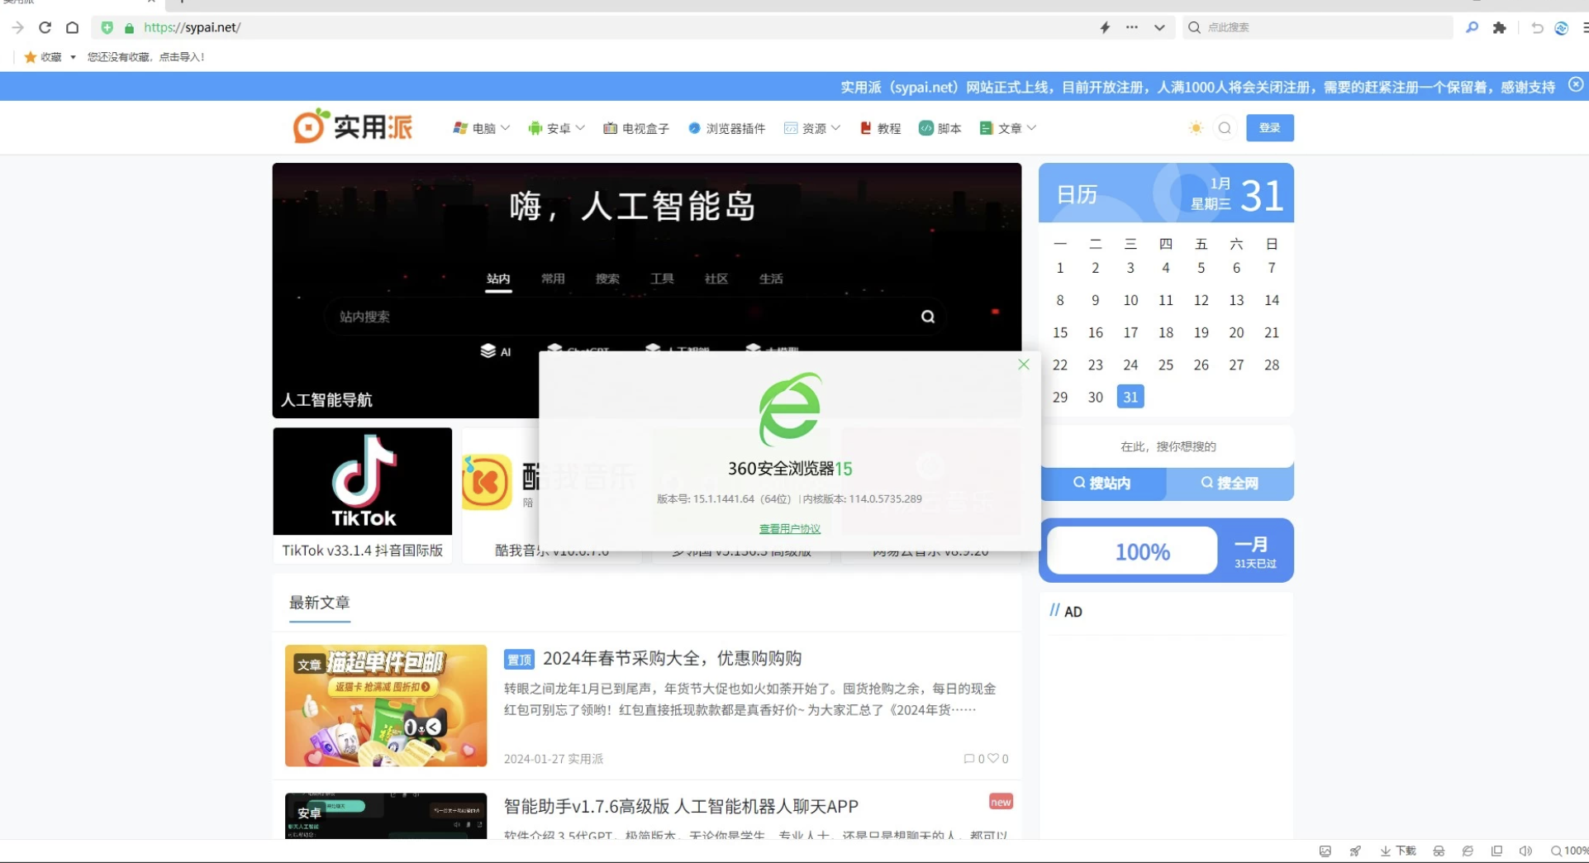Click the 实用派 site logo
The height and width of the screenshot is (863, 1589).
click(353, 126)
